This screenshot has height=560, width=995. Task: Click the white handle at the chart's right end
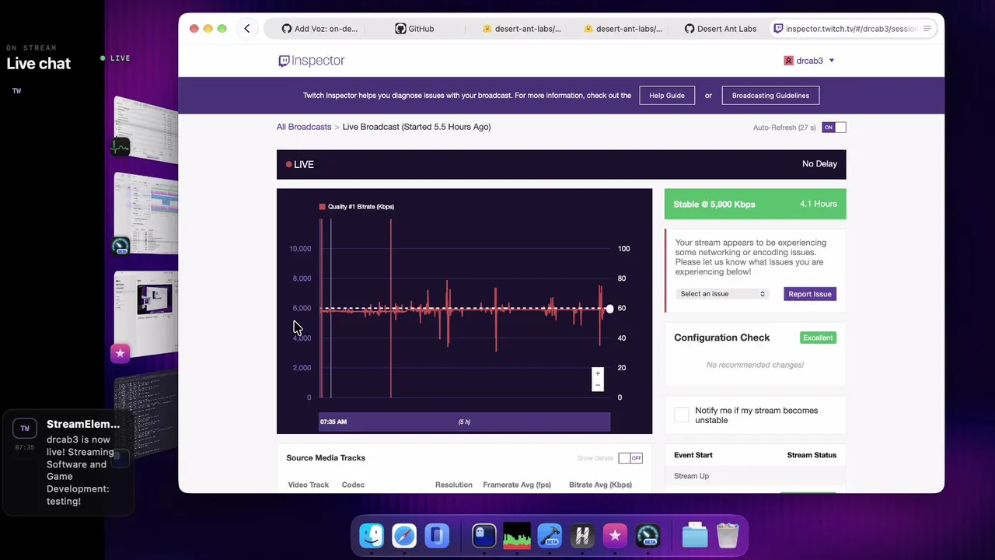click(609, 309)
